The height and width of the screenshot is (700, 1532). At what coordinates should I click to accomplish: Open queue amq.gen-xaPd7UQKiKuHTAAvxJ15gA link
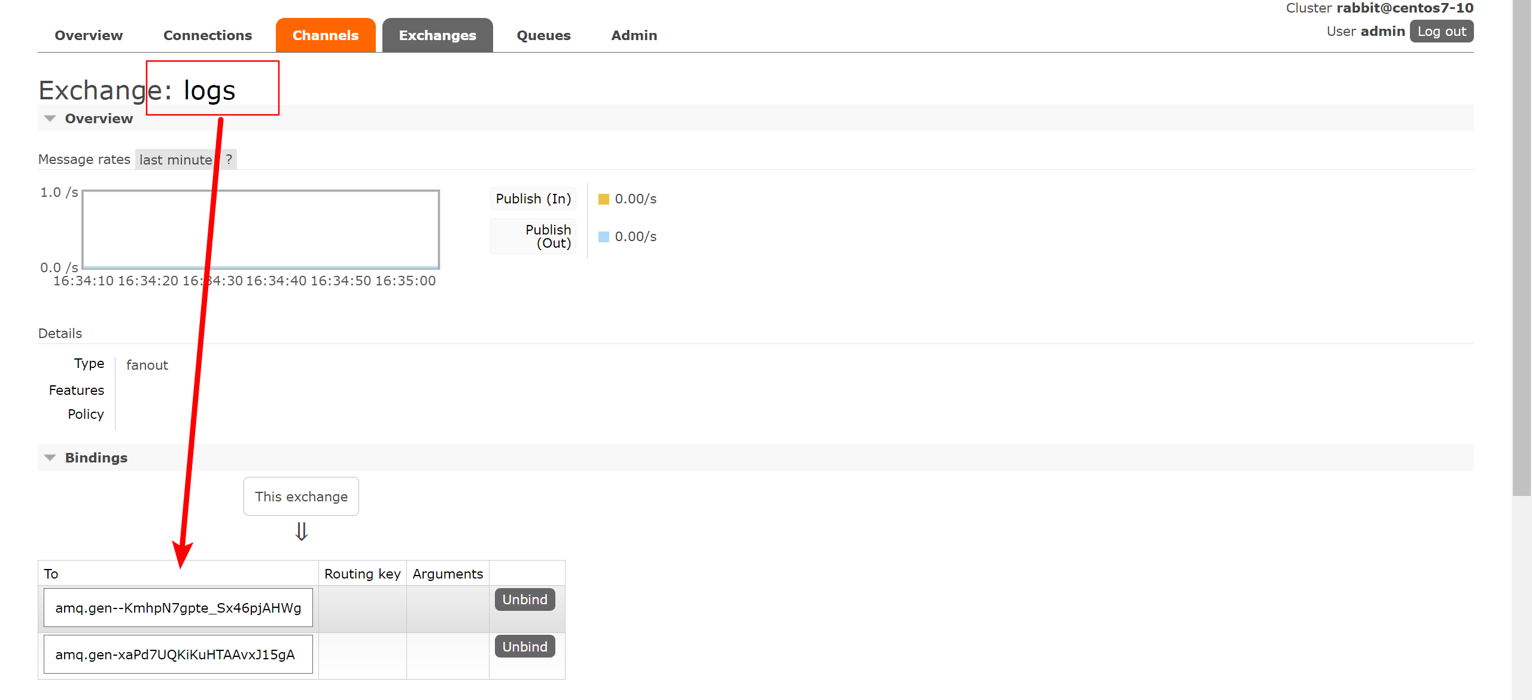point(175,655)
